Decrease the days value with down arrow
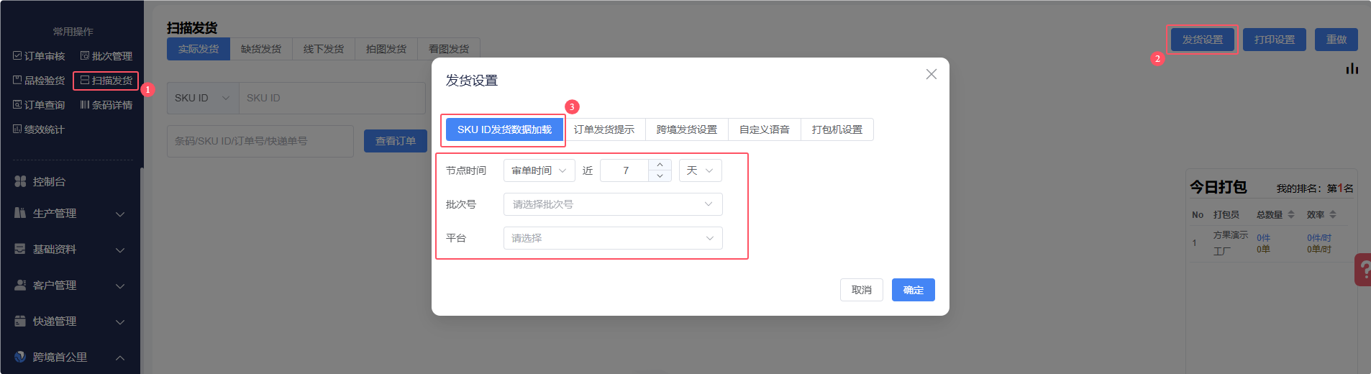1371x374 pixels. [660, 176]
